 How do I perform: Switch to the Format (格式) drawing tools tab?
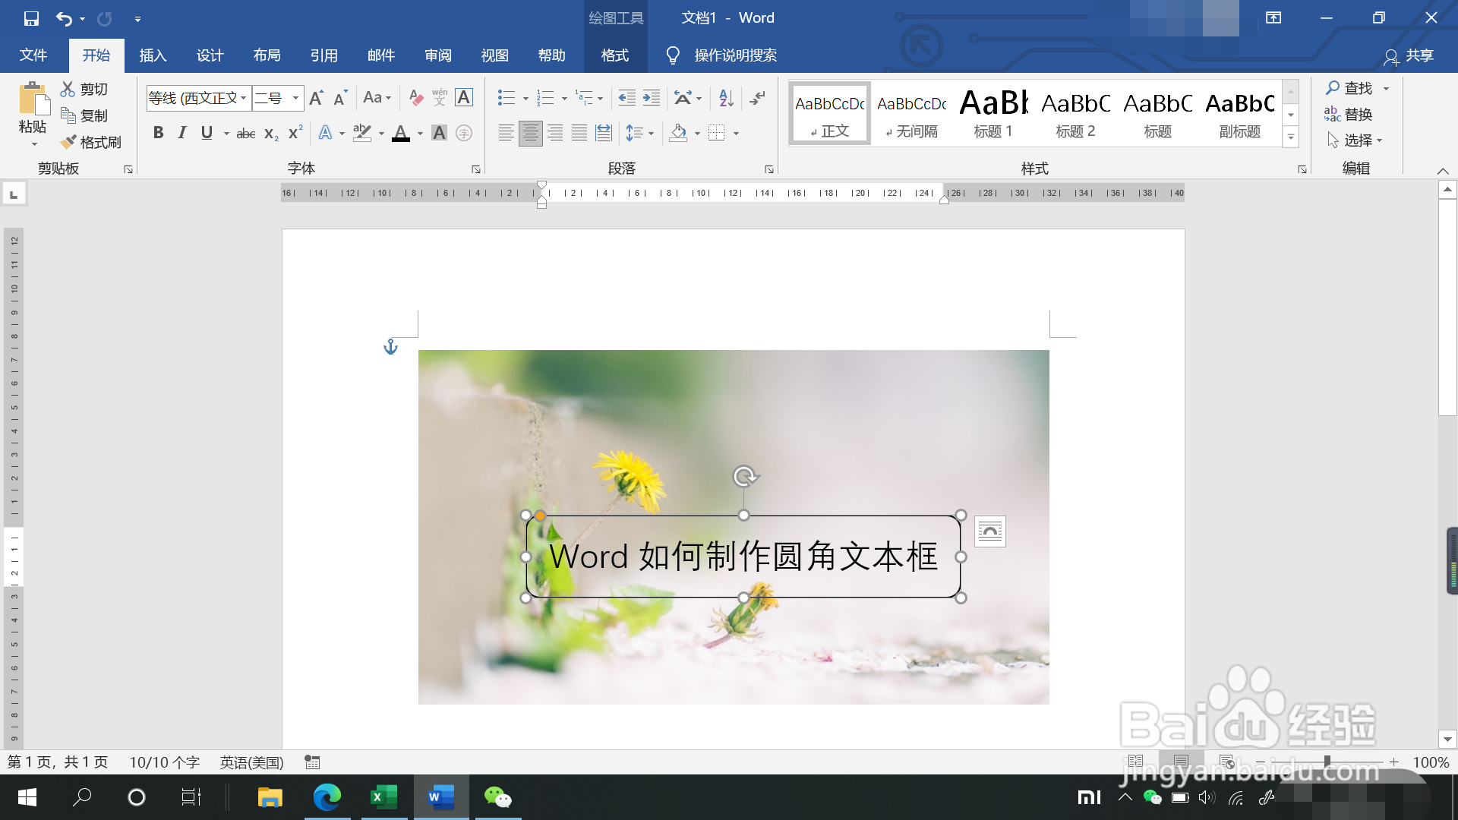615,55
